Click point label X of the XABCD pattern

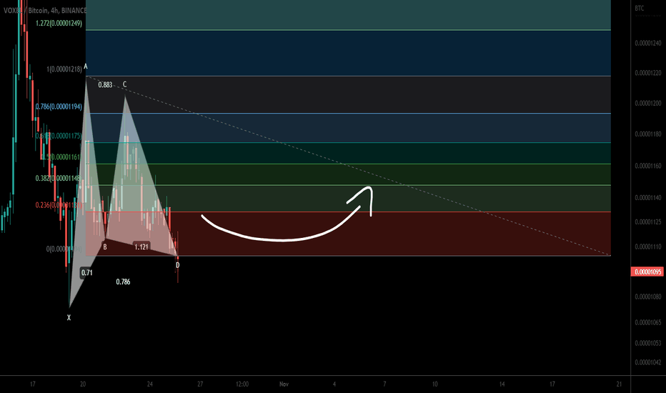(x=69, y=317)
